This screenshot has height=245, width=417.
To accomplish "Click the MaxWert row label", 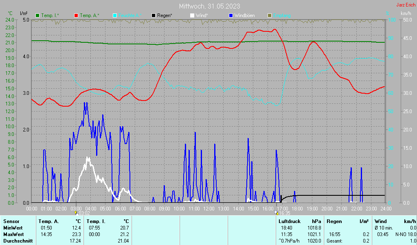I will pyautogui.click(x=14, y=234).
